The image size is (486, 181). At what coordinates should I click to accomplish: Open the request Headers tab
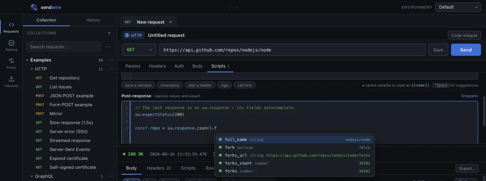point(157,66)
